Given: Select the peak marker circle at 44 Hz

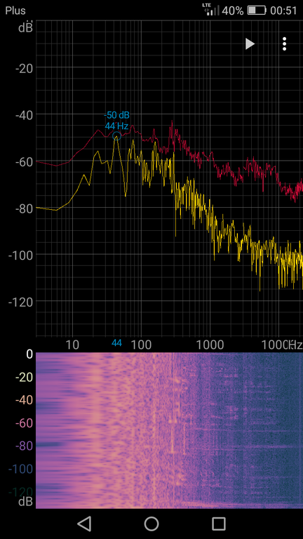Looking at the screenshot, I should pos(117,136).
